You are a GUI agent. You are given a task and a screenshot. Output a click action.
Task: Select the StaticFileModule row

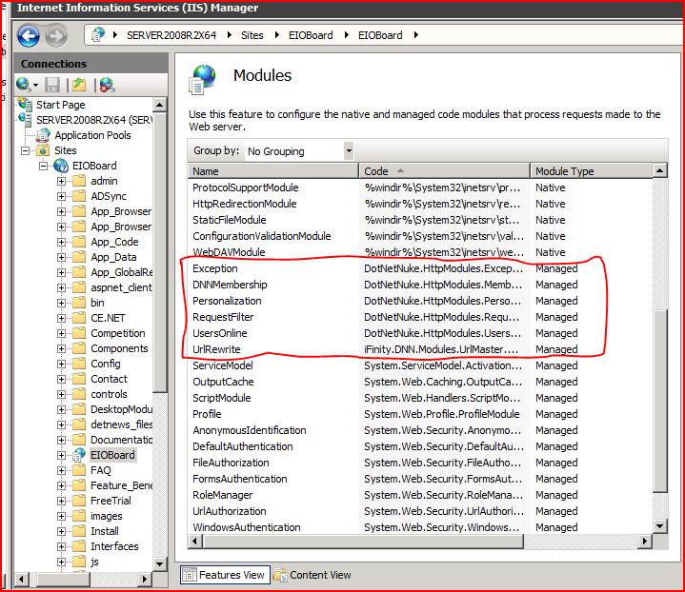420,220
